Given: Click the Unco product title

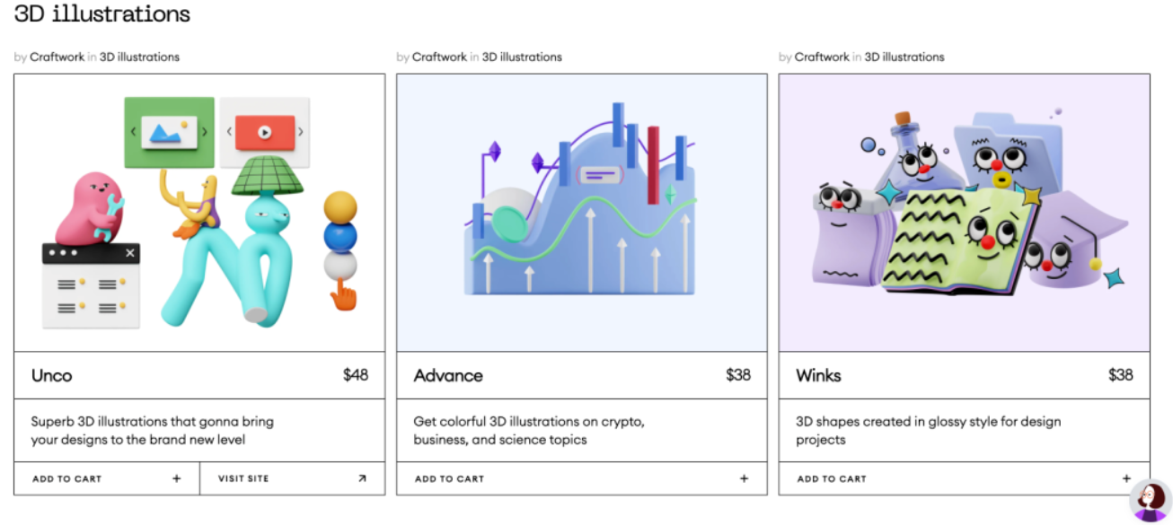Looking at the screenshot, I should 51,375.
